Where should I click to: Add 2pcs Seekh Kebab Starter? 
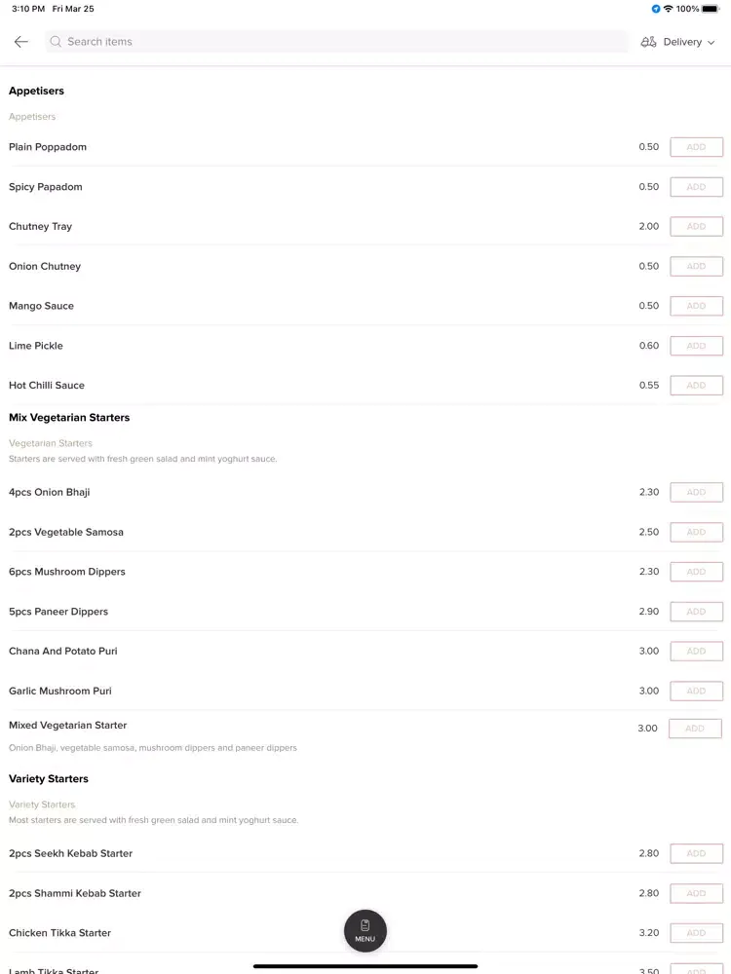tap(696, 853)
